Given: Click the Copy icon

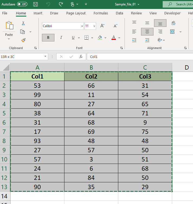Looking at the screenshot, I should coord(22,32).
